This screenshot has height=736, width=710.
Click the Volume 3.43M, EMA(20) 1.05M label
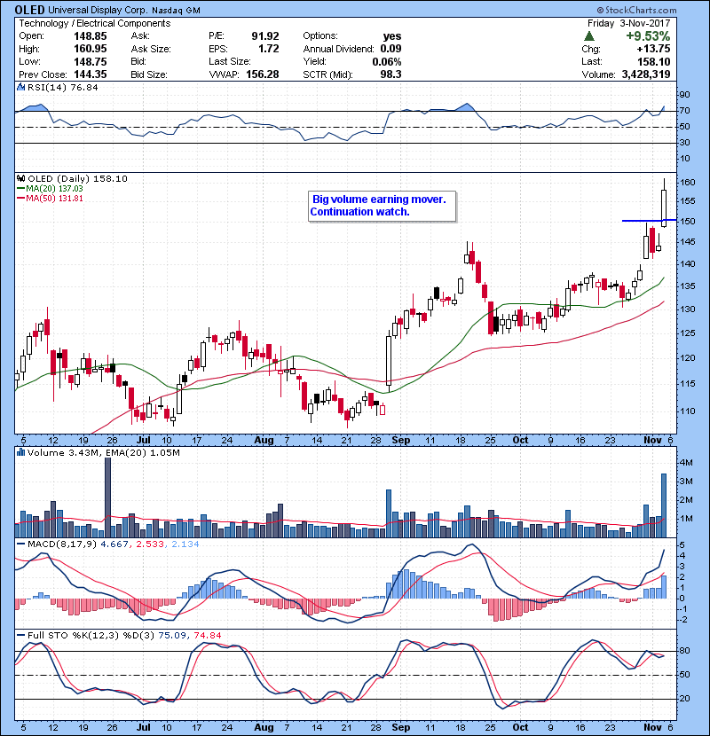[x=103, y=453]
